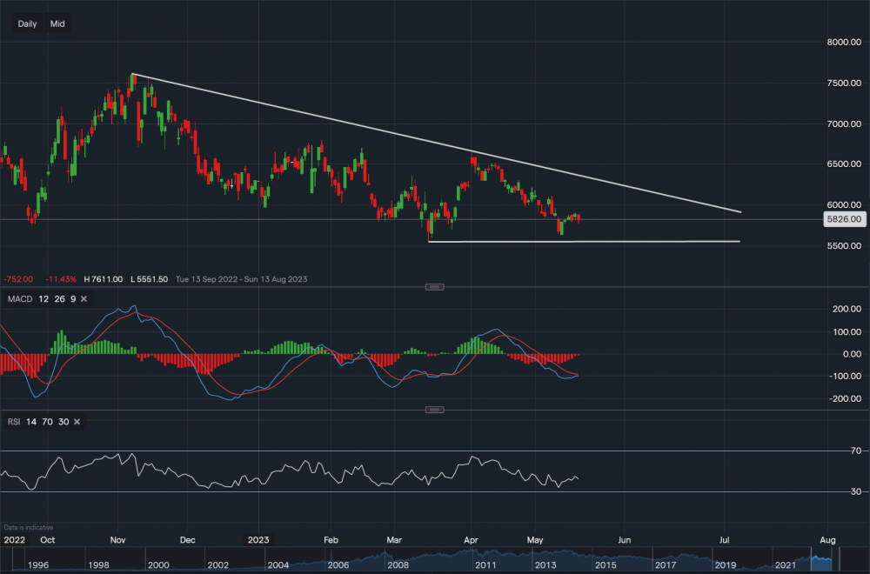Screen dimensions: 870x574
Task: Click the Apr label on time axis
Action: 470,539
